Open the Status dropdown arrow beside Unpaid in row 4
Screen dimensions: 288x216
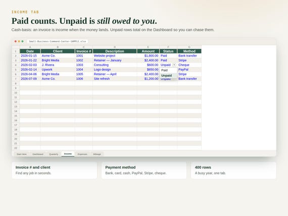pyautogui.click(x=174, y=65)
